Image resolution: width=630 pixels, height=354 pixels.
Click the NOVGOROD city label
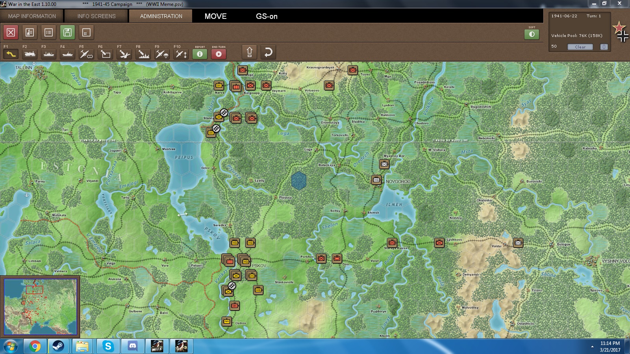(x=398, y=181)
